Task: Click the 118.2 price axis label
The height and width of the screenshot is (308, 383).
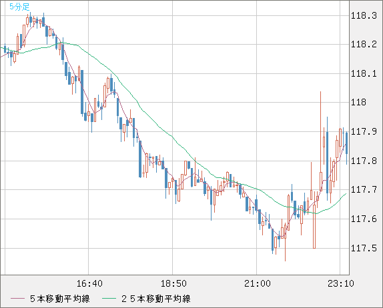Action: click(x=364, y=44)
